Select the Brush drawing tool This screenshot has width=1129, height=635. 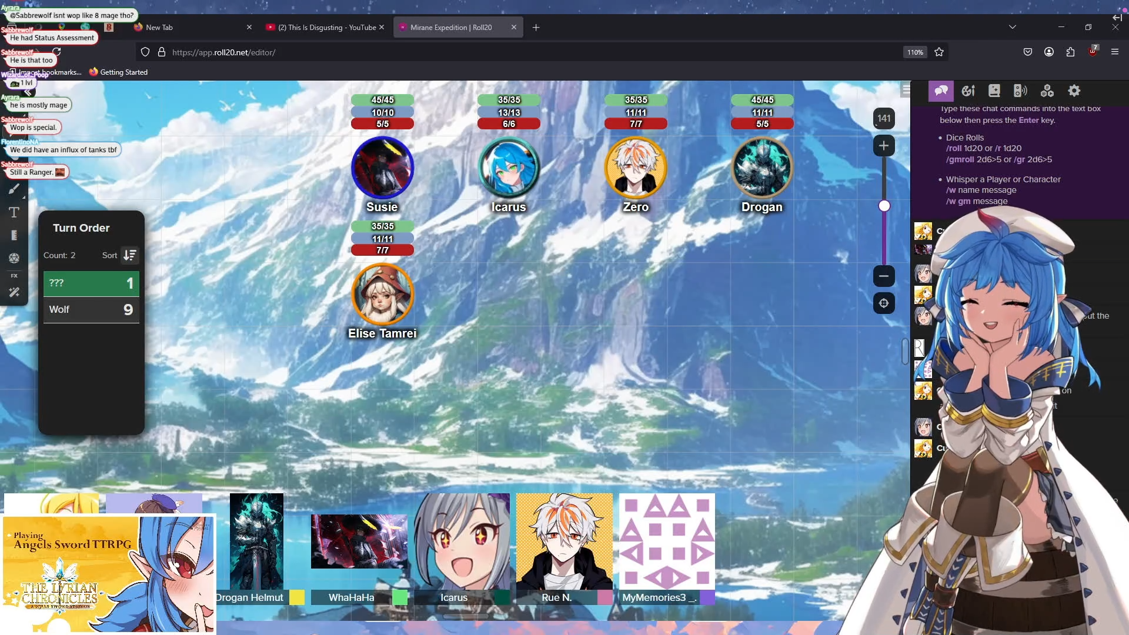pyautogui.click(x=14, y=189)
